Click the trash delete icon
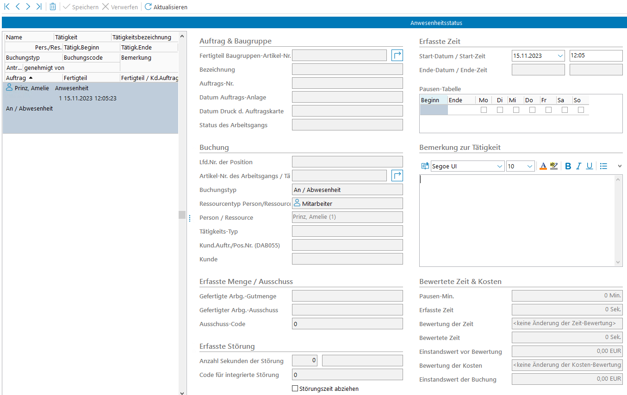Image resolution: width=627 pixels, height=395 pixels. tap(53, 7)
